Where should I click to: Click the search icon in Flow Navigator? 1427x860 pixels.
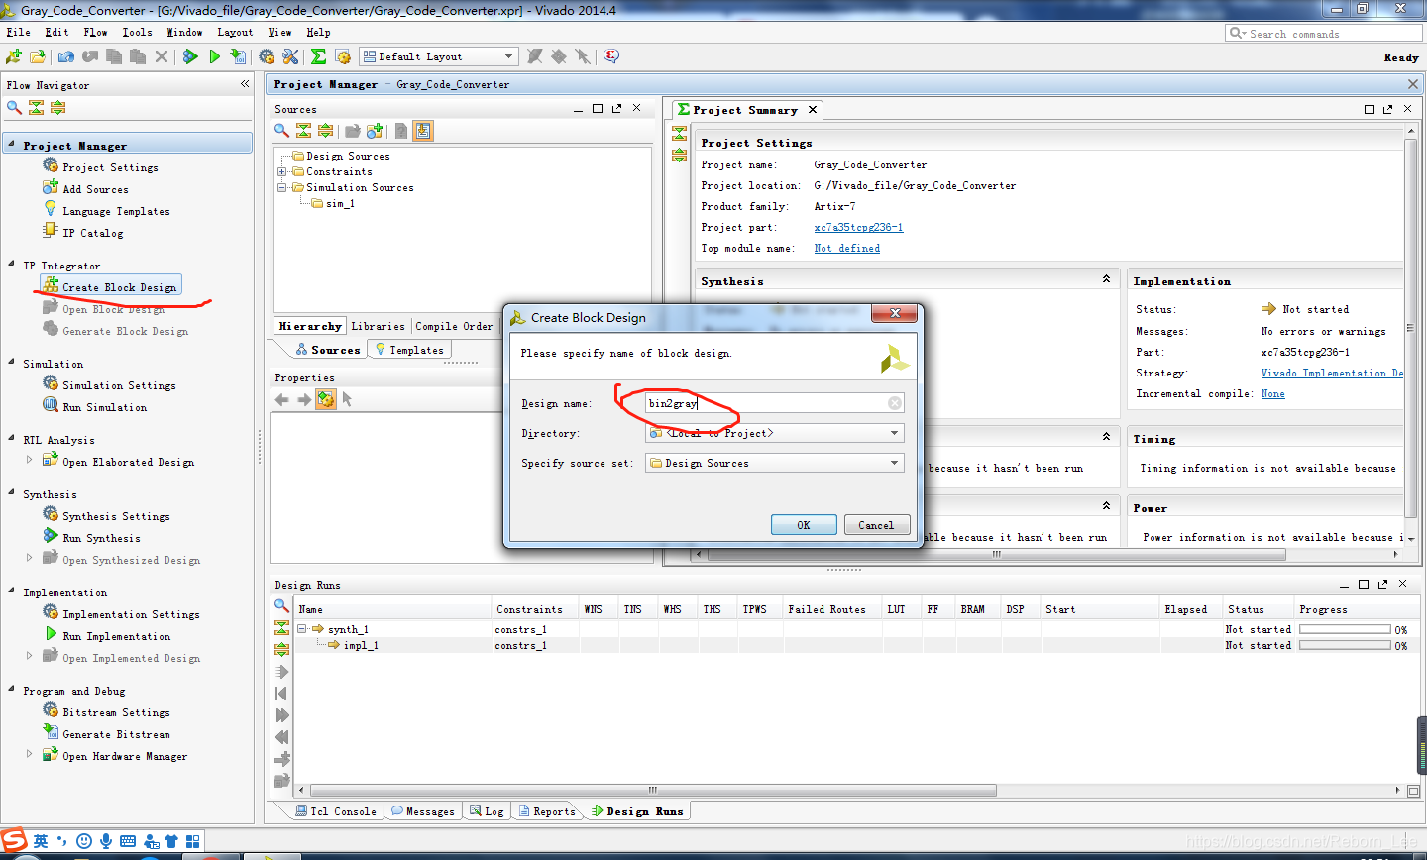[x=14, y=107]
